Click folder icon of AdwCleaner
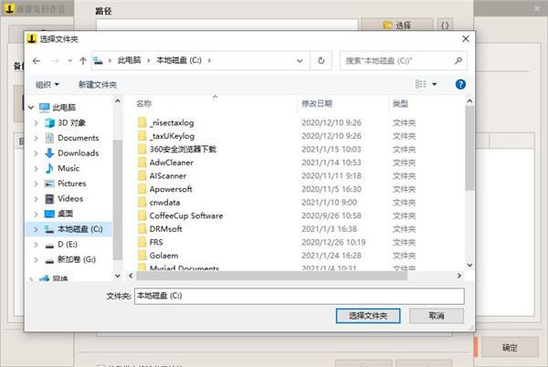 (x=142, y=163)
